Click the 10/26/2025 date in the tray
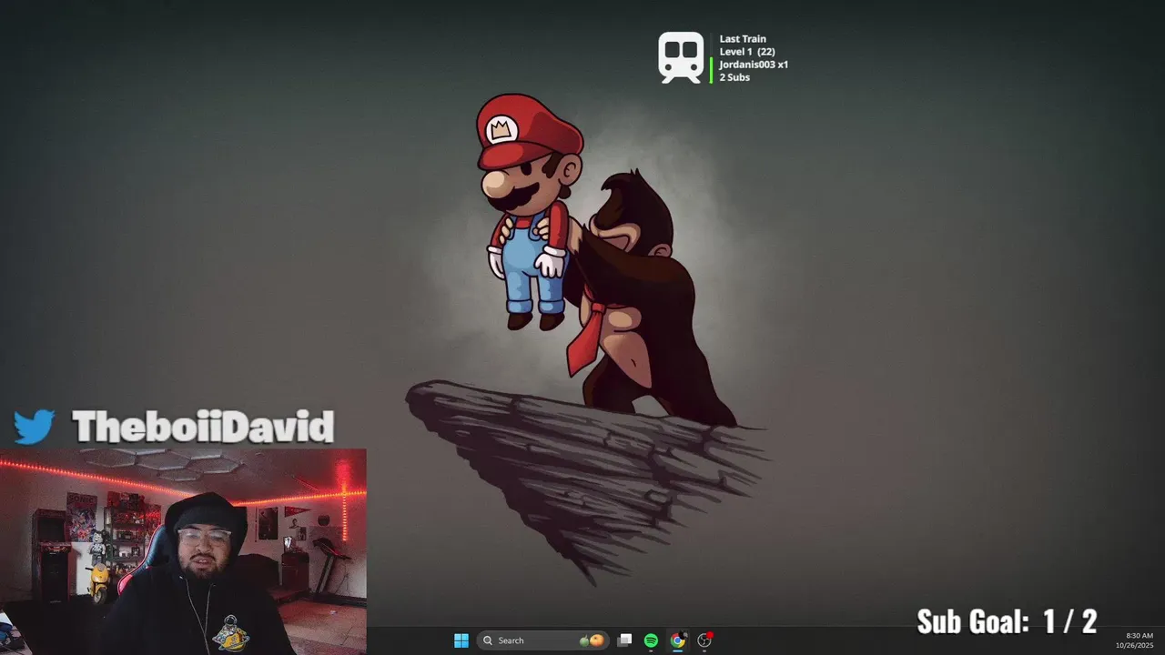The image size is (1165, 655). point(1135,646)
